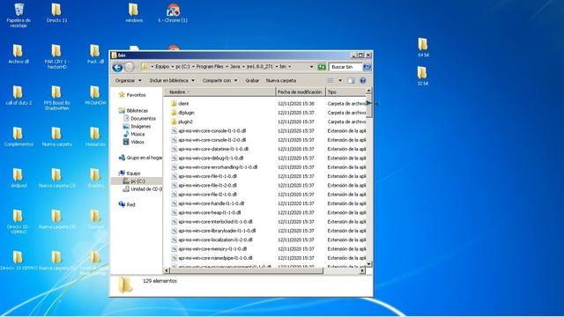Go back with the explorer Back arrow

pos(117,67)
